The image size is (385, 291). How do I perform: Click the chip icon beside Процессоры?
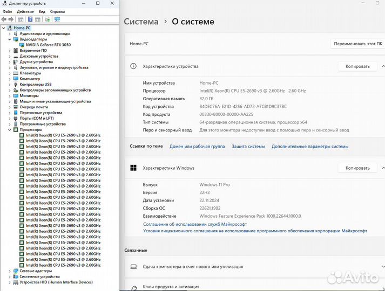pos(16,129)
